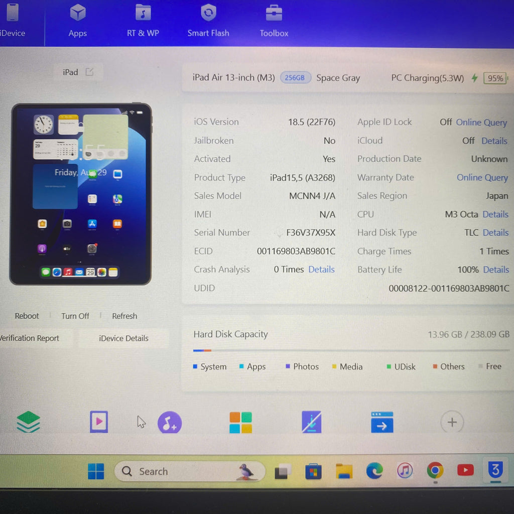The image size is (514, 514).
Task: Click the serial number F36V37X95X
Action: (311, 233)
